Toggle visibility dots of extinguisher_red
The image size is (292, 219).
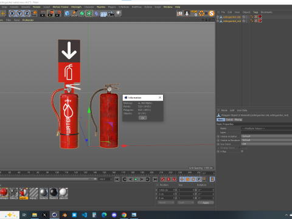click(x=246, y=21)
